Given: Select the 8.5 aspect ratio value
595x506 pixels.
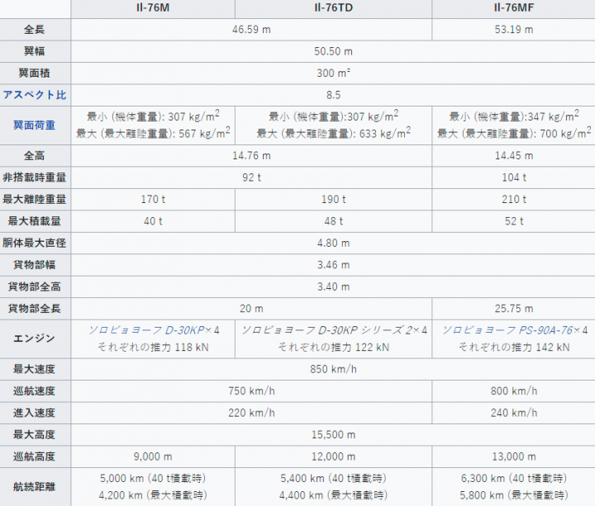Looking at the screenshot, I should [334, 95].
